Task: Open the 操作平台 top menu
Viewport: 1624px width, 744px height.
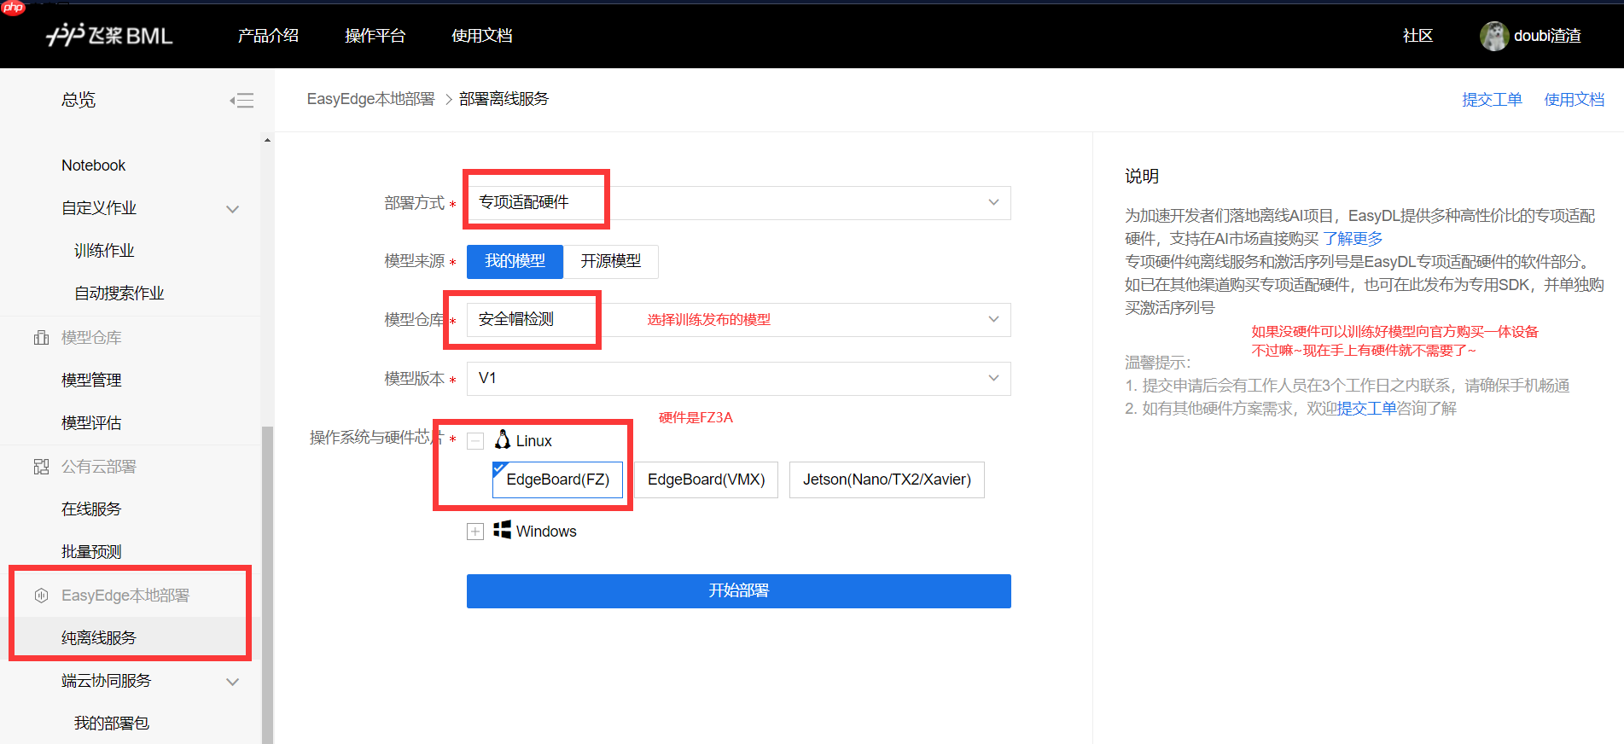Action: coord(375,36)
